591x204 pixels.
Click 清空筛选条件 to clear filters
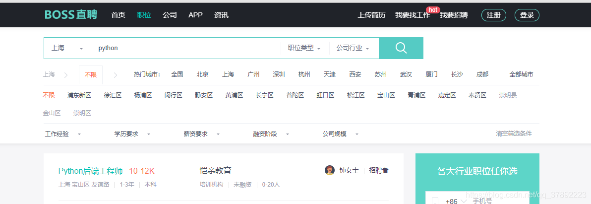514,134
